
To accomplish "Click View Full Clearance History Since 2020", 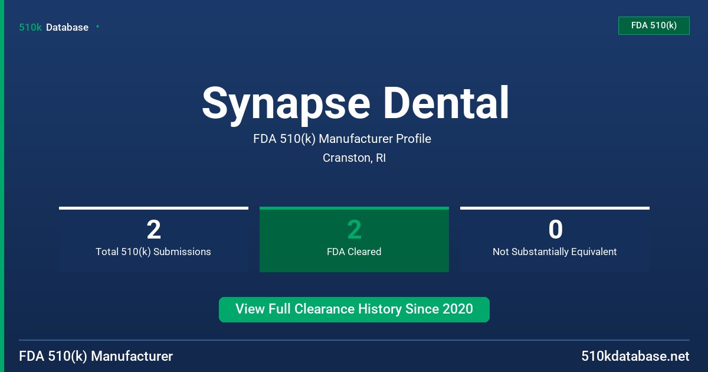I will (354, 309).
